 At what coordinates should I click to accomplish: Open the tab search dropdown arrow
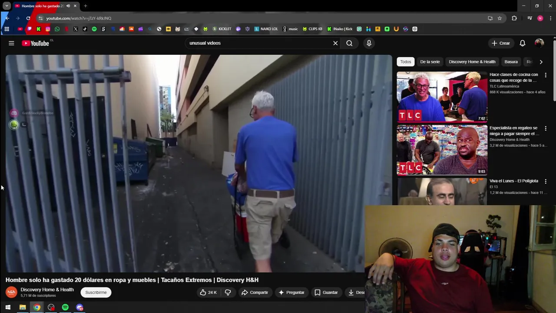coord(7,6)
